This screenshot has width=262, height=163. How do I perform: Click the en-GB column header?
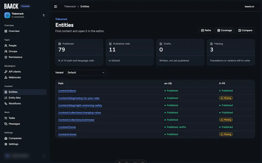coord(168,83)
